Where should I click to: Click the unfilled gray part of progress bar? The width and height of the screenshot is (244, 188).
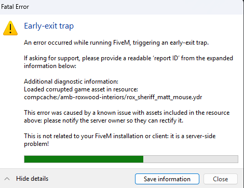[x=191, y=159]
